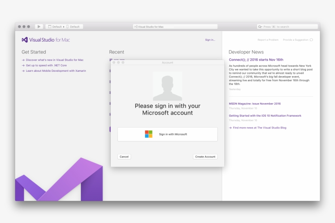
Task: Click the Microsoft four-color logo
Action: pyautogui.click(x=149, y=134)
